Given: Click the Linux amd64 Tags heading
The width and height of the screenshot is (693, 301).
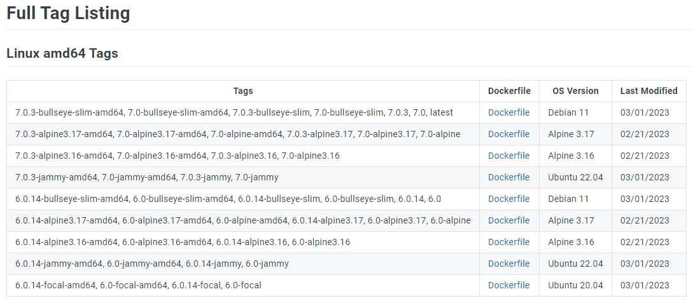Looking at the screenshot, I should click(62, 53).
